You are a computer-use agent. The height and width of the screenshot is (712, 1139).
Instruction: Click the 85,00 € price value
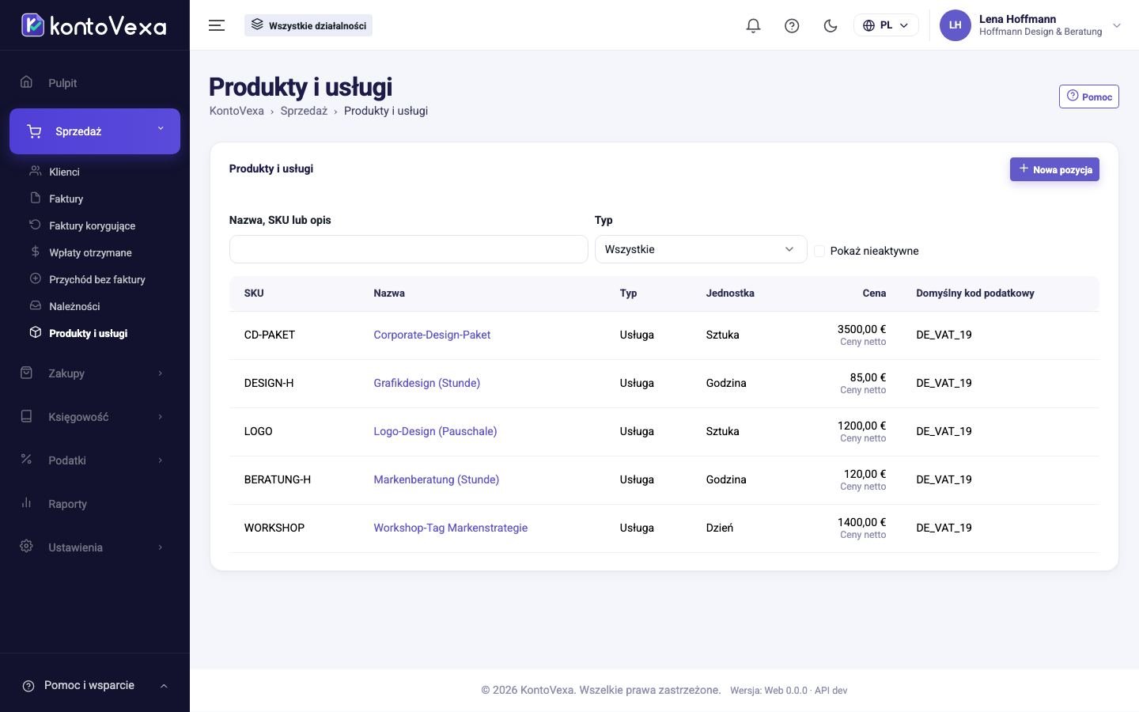(868, 377)
